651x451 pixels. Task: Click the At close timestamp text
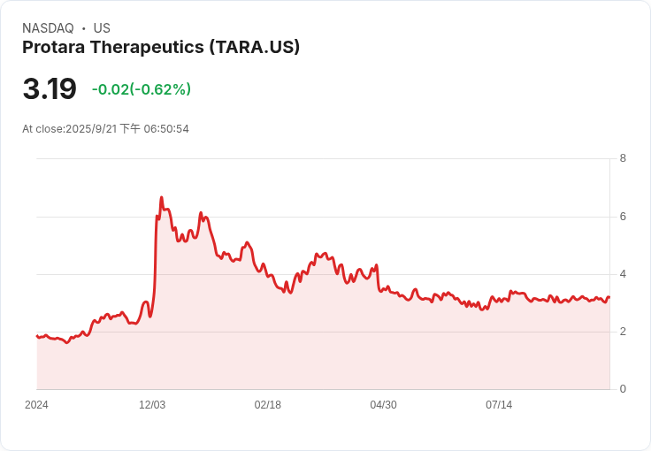click(105, 129)
